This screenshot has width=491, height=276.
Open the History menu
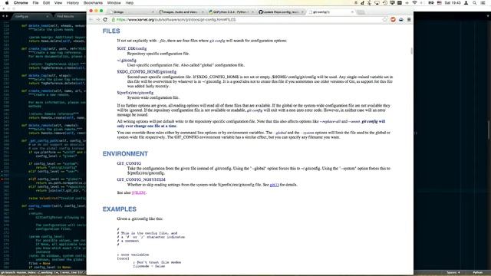pos(73,3)
